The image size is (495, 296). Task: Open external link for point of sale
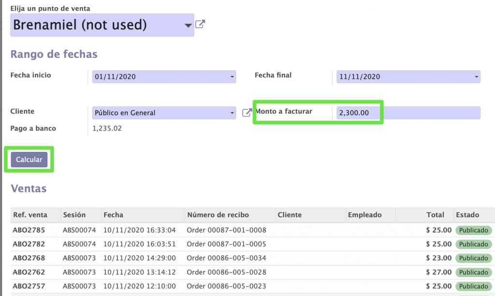(x=200, y=24)
